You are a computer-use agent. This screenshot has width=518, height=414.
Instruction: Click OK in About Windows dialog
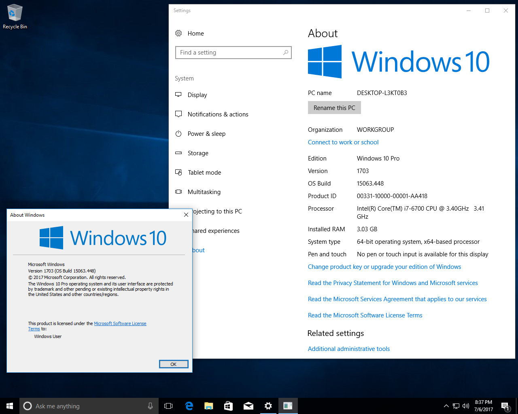[x=174, y=364]
